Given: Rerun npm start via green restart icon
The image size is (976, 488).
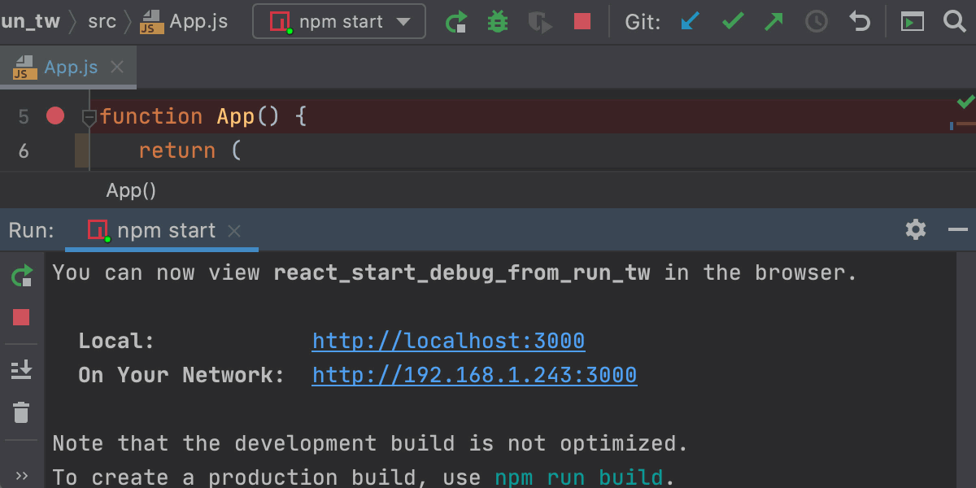Looking at the screenshot, I should coord(456,22).
